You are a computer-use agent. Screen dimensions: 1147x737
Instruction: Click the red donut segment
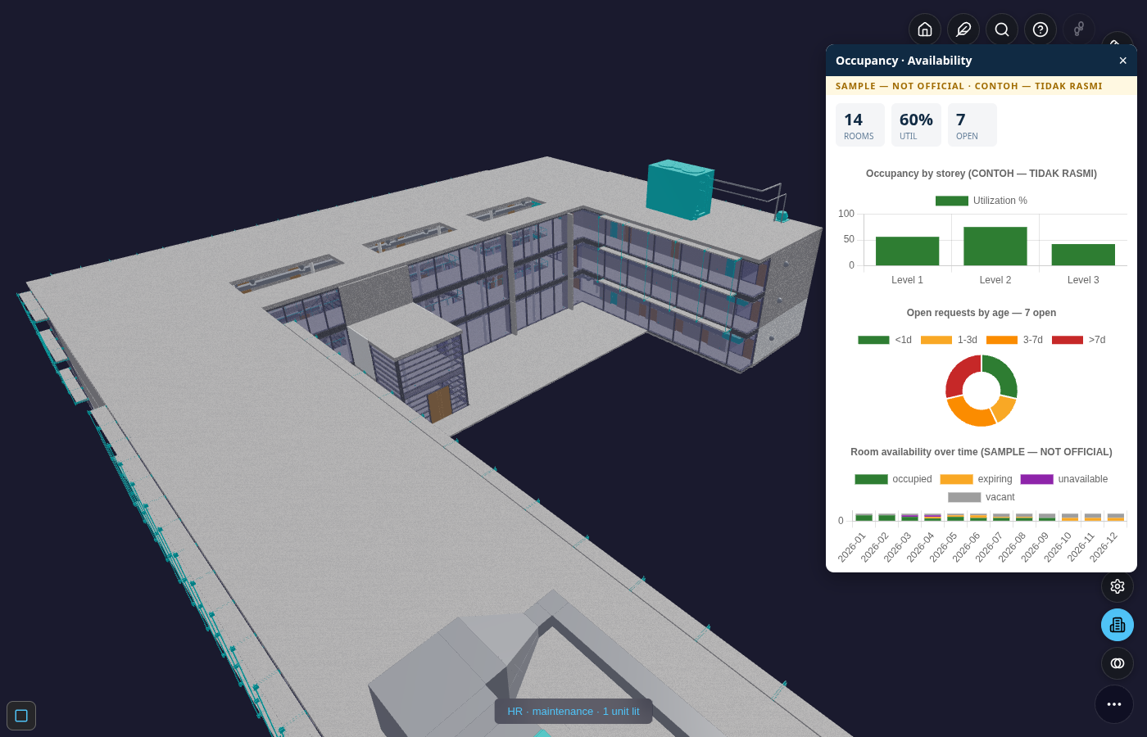click(960, 375)
